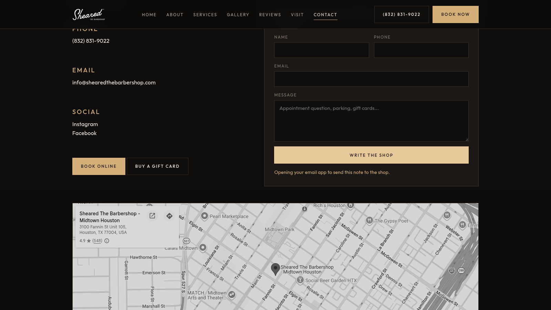The width and height of the screenshot is (551, 310).
Task: Open the larger map view icon
Action: coord(152,216)
